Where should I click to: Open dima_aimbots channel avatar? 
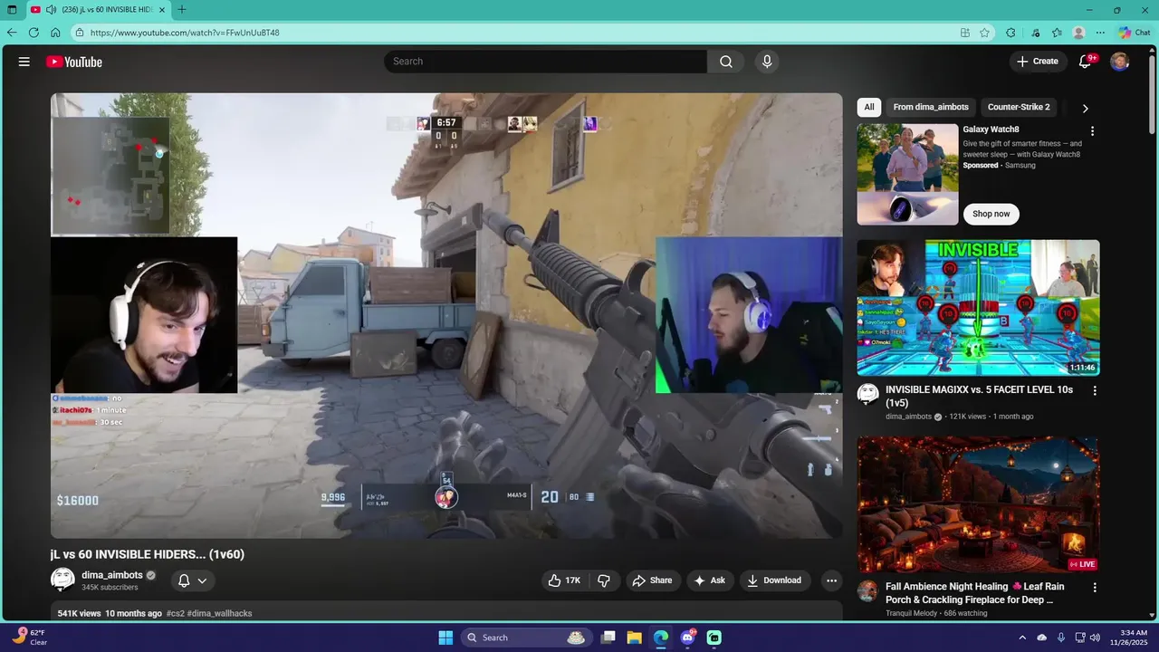62,580
